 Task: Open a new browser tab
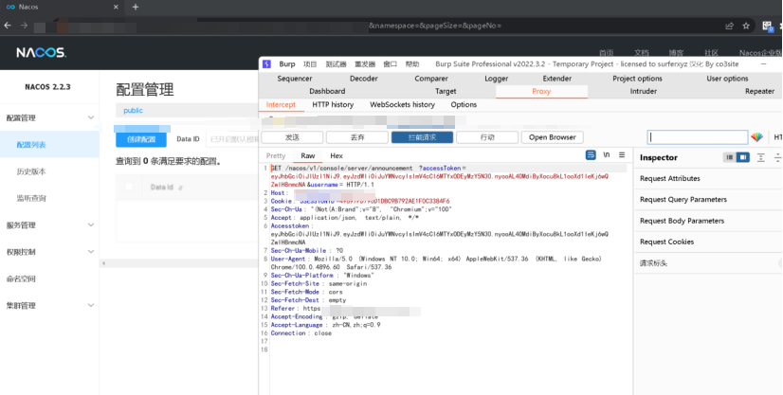coord(136,7)
